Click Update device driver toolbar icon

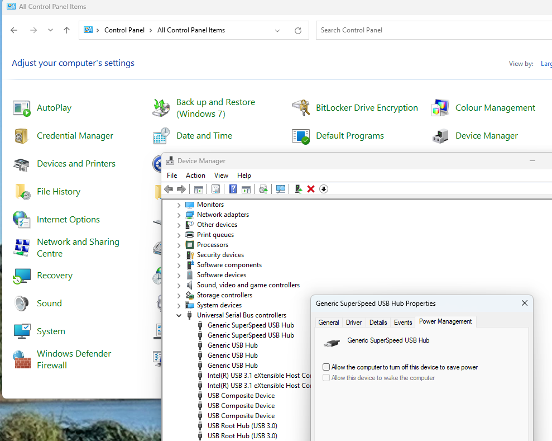point(263,189)
